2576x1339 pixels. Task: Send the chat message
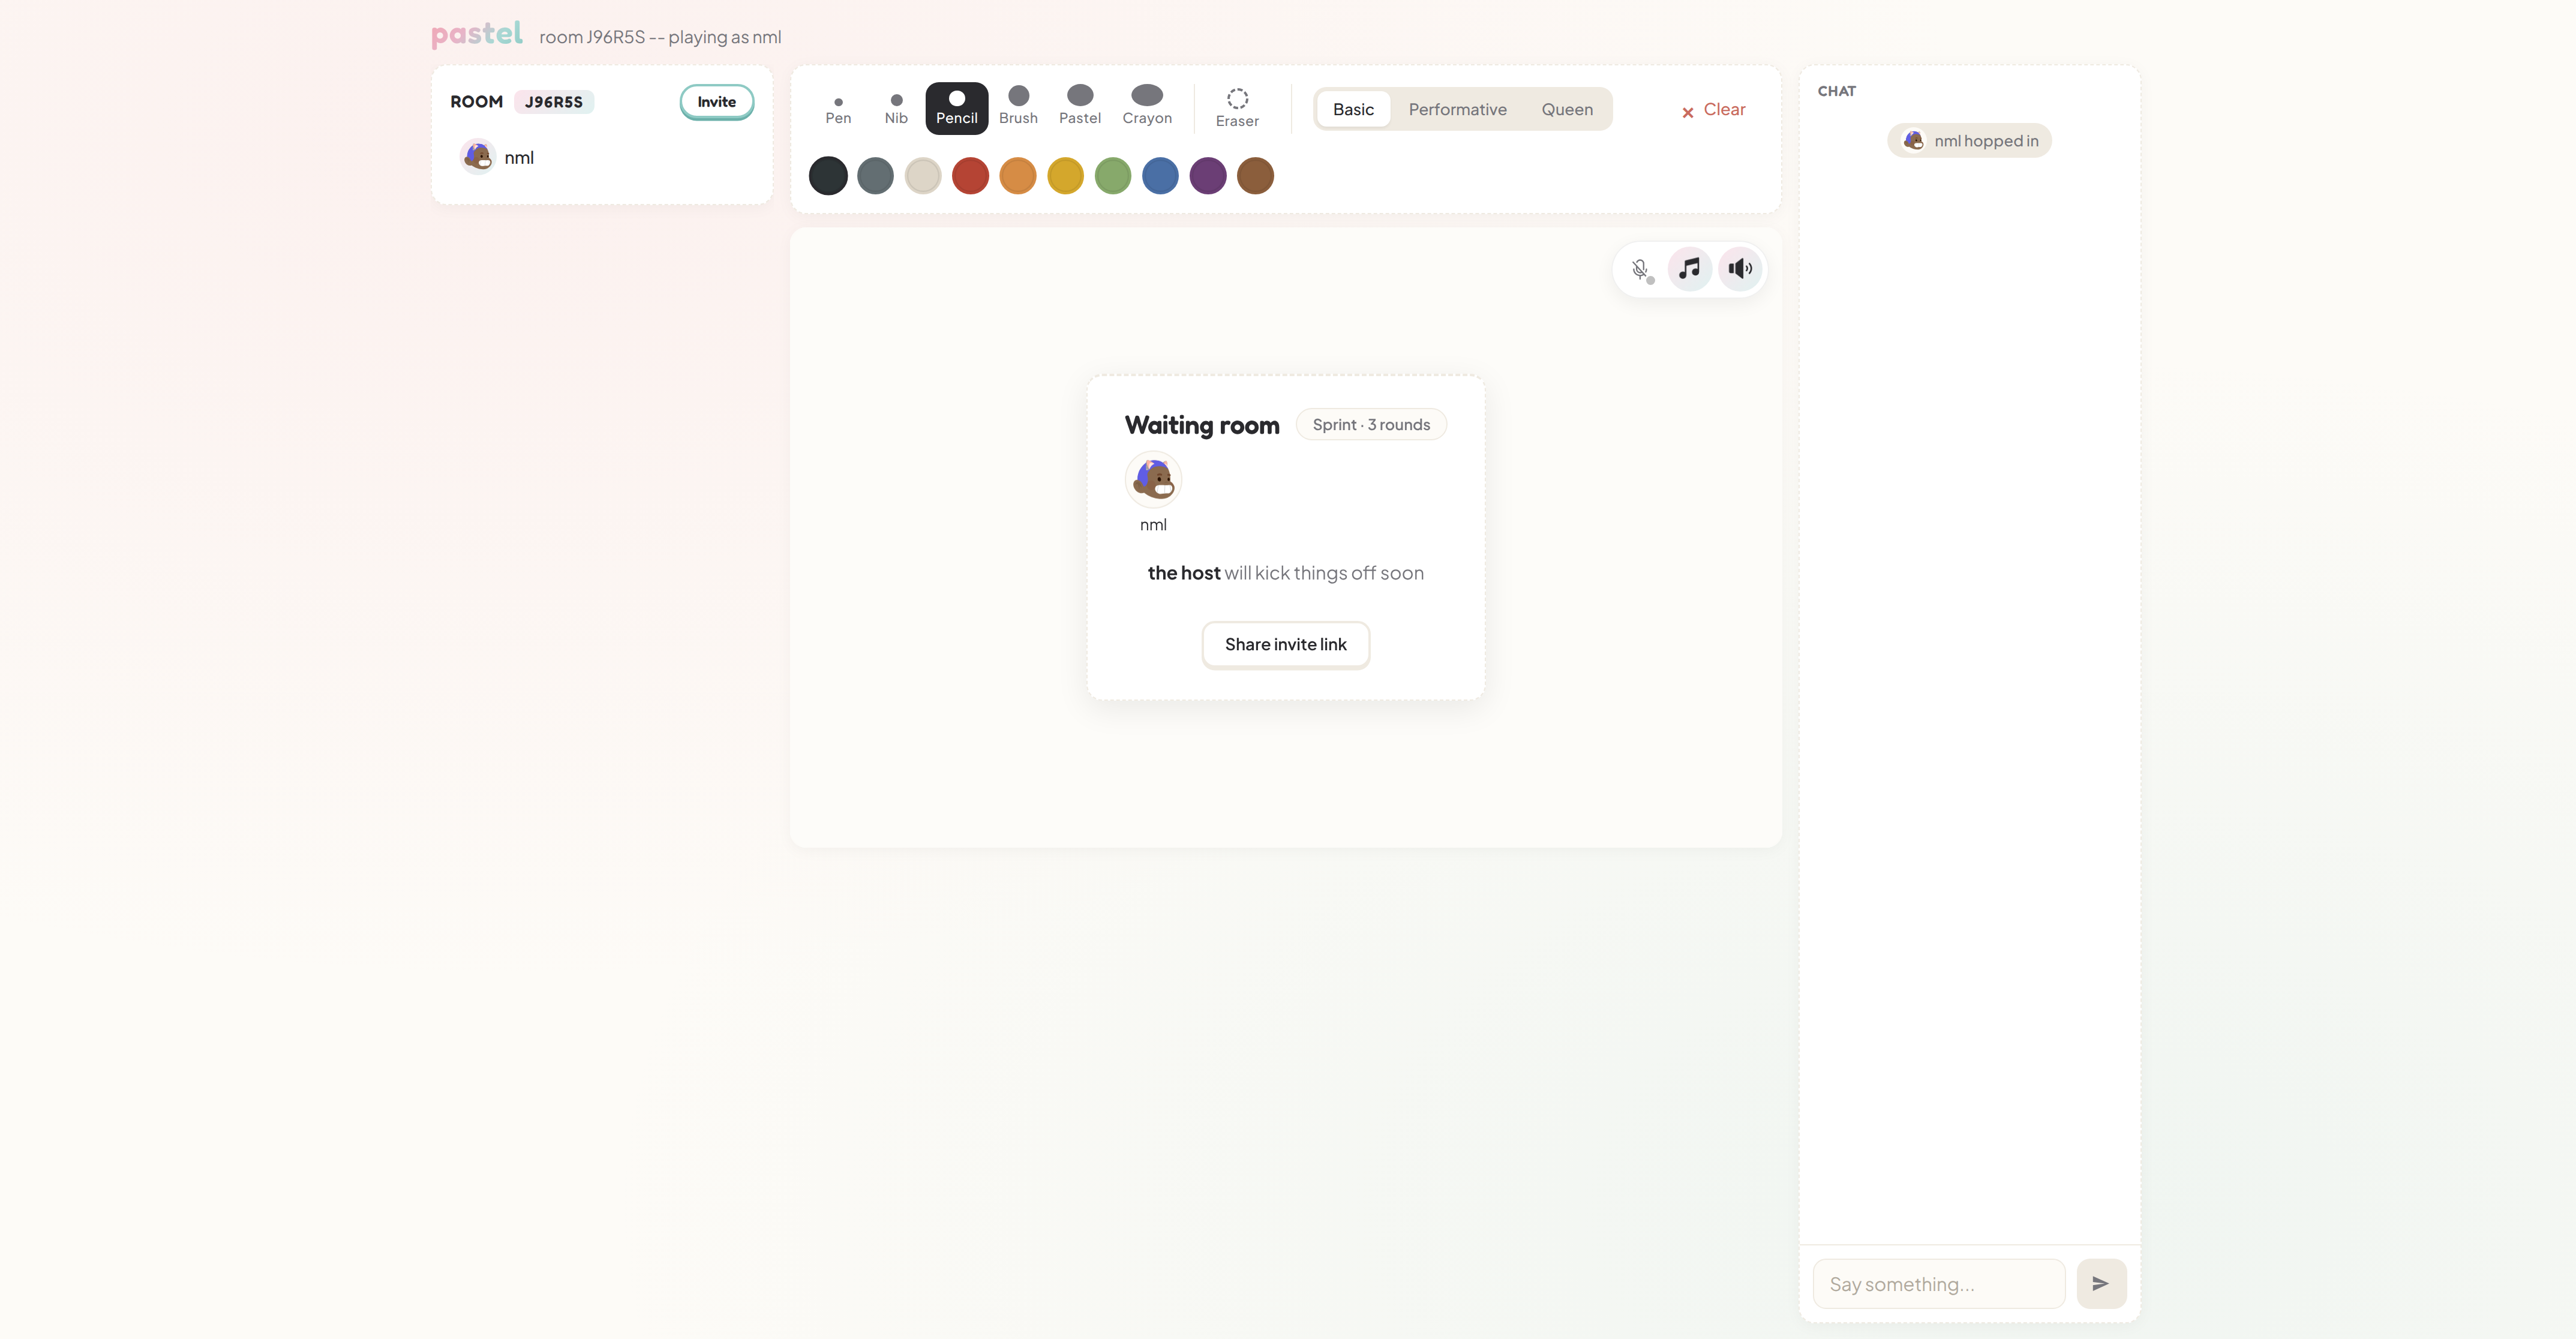[x=2101, y=1283]
